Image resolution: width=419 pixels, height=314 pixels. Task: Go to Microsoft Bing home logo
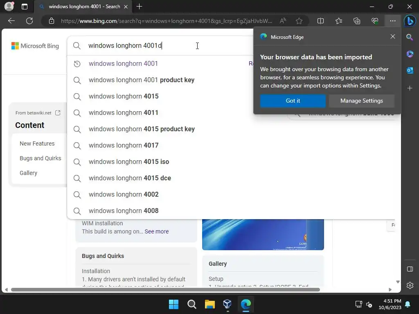tap(35, 46)
